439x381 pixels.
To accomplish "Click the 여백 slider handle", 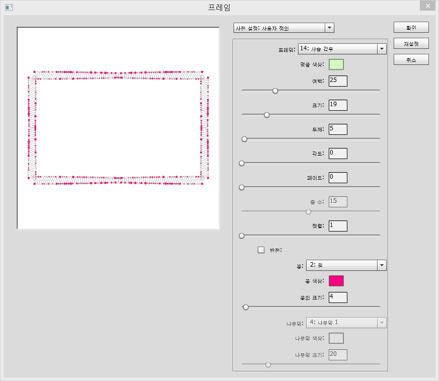I will coord(275,91).
